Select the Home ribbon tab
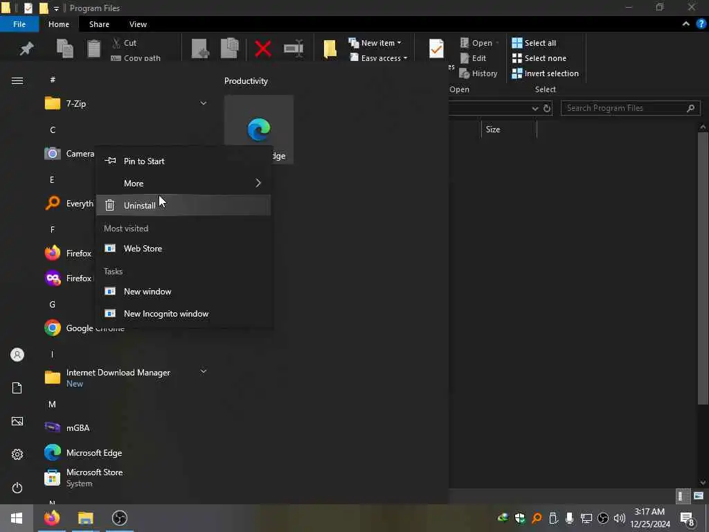Image resolution: width=709 pixels, height=532 pixels. [59, 24]
